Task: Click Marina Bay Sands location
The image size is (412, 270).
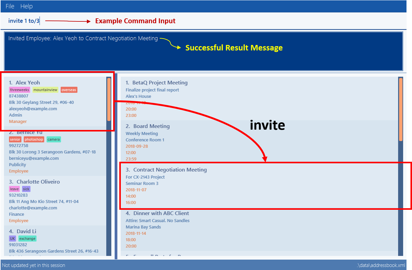Action: click(x=143, y=227)
